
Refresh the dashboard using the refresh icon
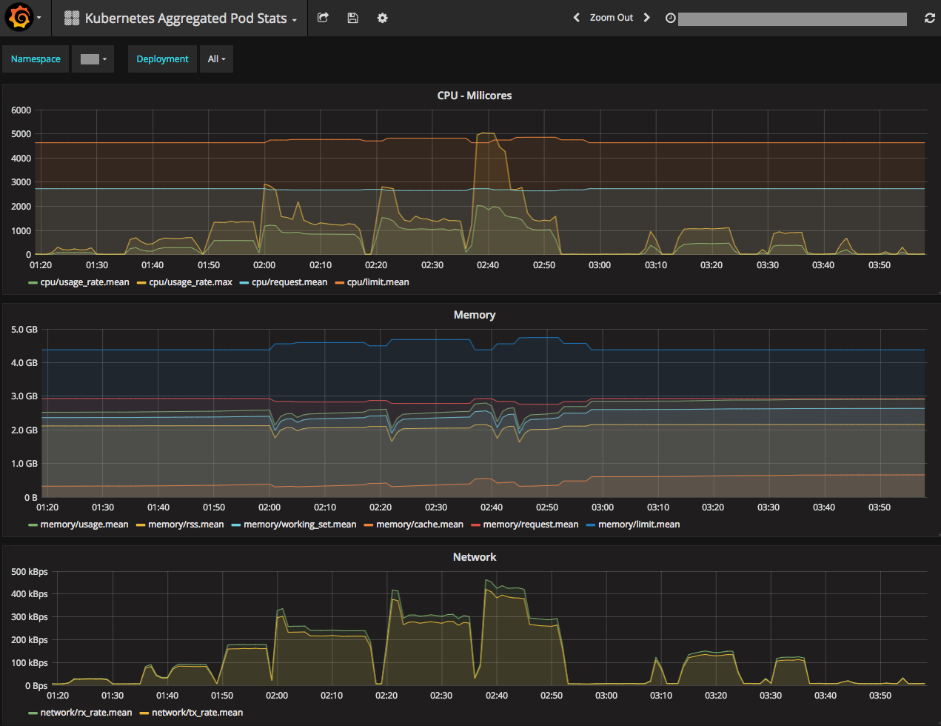[x=930, y=18]
